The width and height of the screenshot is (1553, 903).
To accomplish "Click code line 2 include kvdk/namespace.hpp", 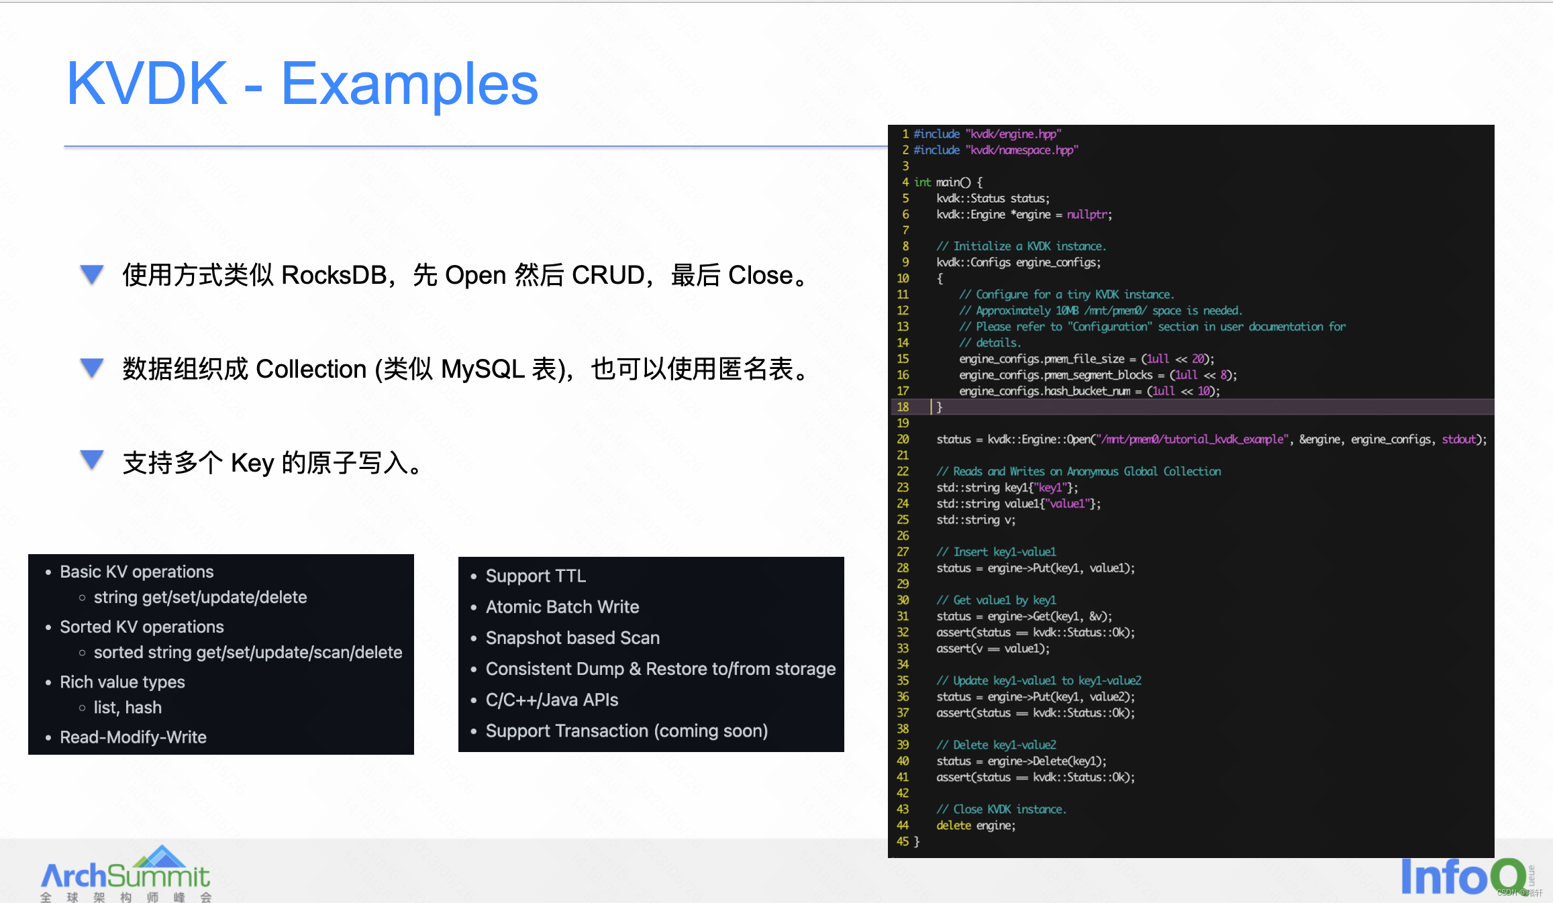I will click(996, 150).
